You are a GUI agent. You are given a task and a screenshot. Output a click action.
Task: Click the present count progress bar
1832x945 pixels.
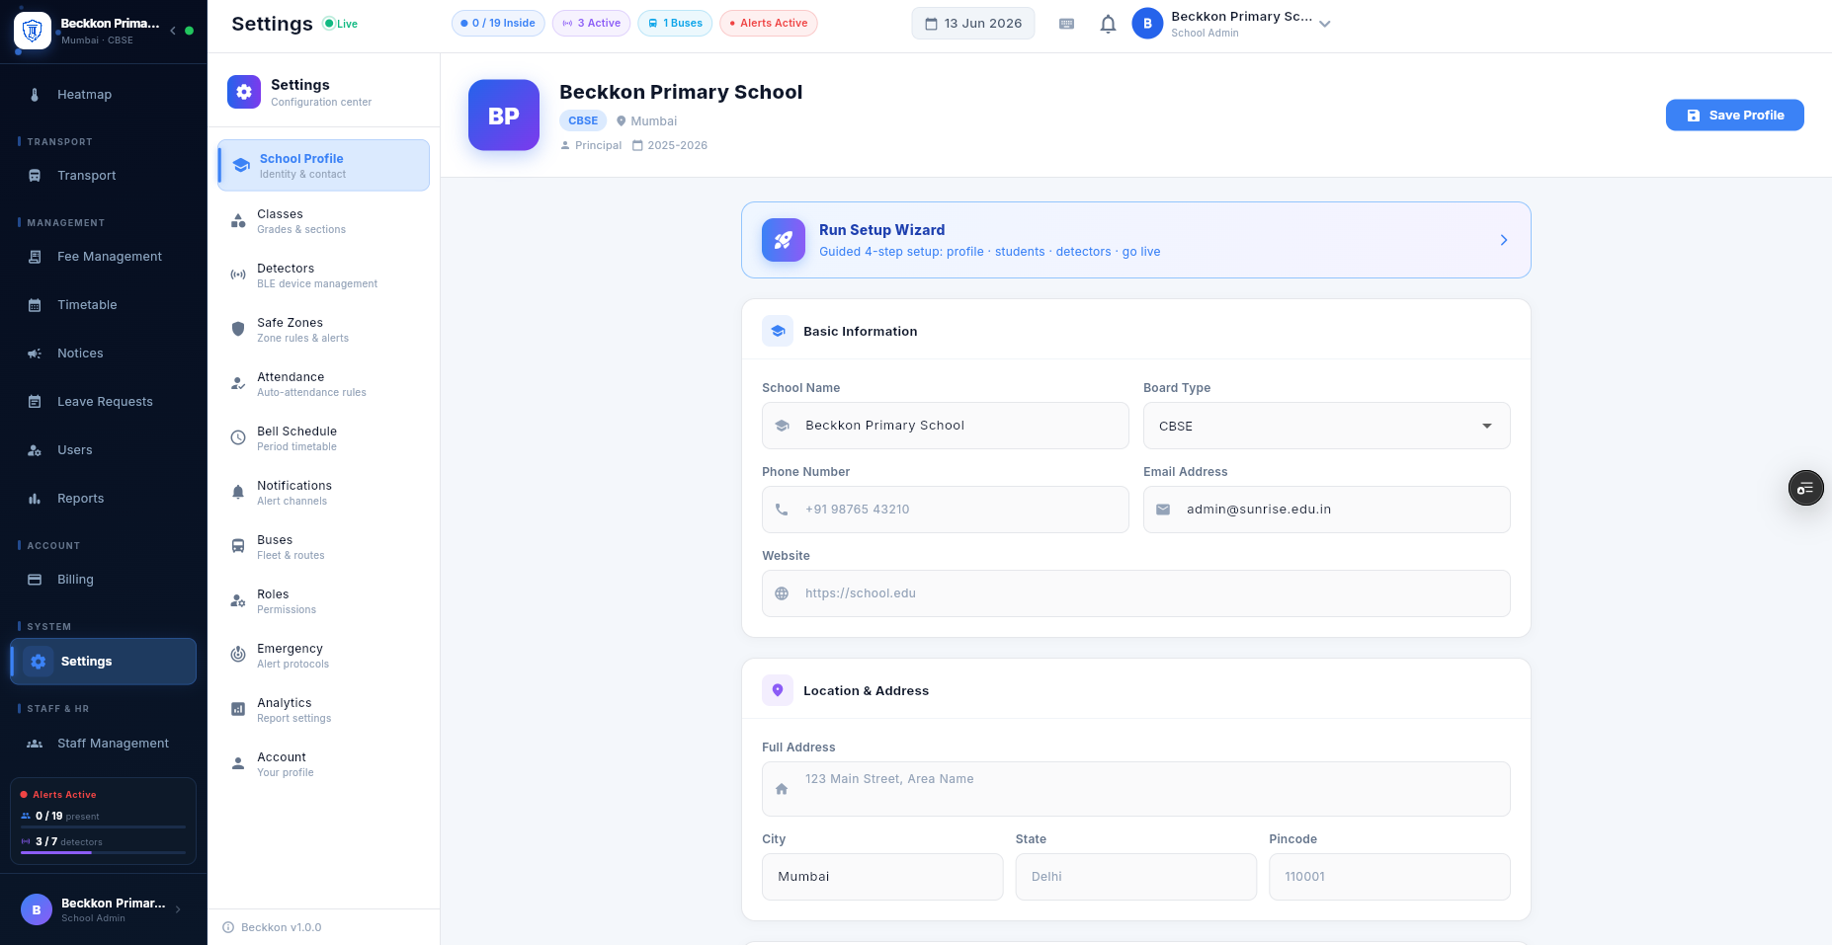point(103,827)
